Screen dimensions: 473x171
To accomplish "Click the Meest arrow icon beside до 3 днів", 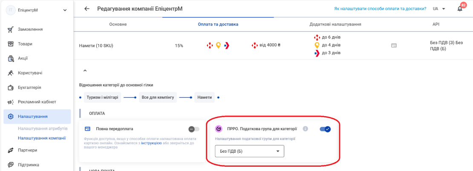I will tap(317, 53).
